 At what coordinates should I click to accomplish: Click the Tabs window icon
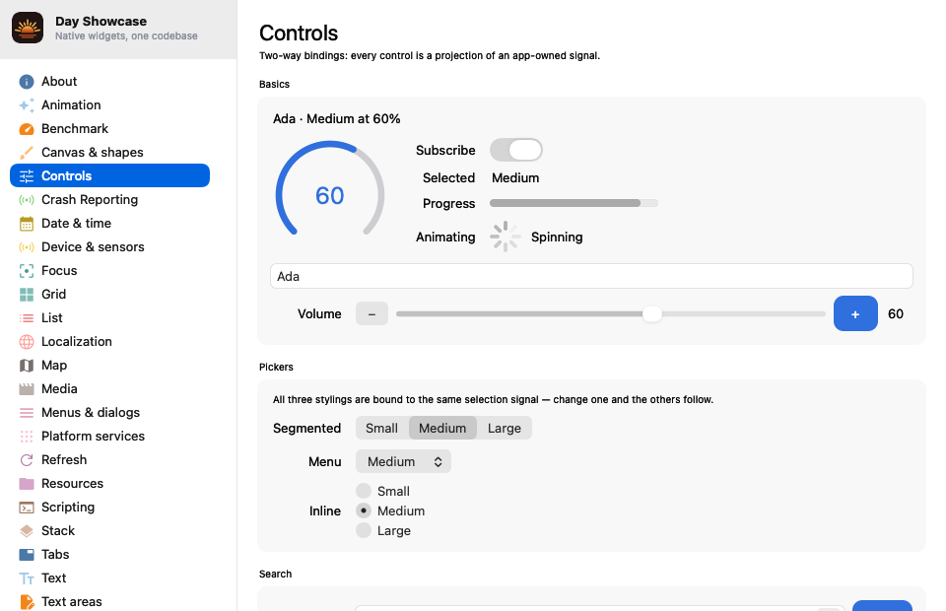pos(27,554)
